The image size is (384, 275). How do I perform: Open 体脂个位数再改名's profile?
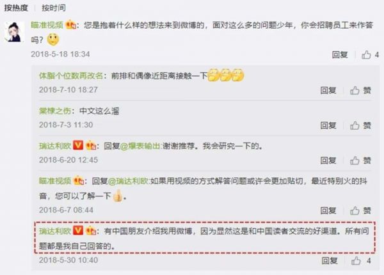coord(71,75)
